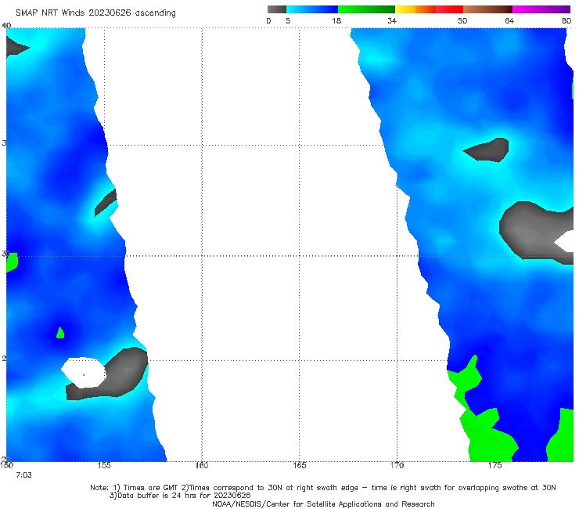Click the color bar label "50"
The height and width of the screenshot is (509, 579).
462,21
